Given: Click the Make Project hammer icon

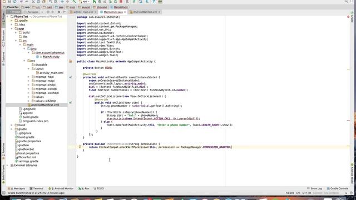Looking at the screenshot, I should (x=74, y=1).
